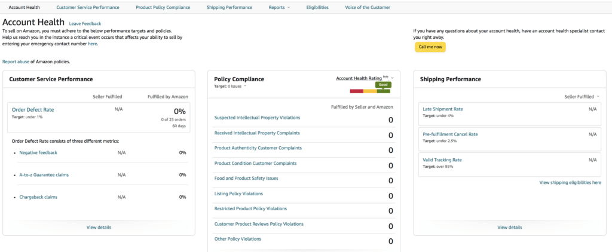Click the emergency contact 'here' link

tap(92, 44)
